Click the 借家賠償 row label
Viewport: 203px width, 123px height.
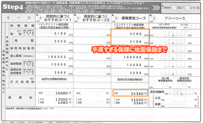[x=16, y=64]
